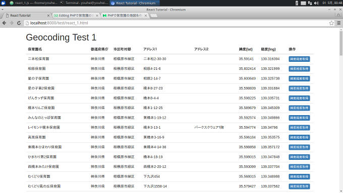Select latitude value 35.602414
Screen dimensions: 343x193
247,69
